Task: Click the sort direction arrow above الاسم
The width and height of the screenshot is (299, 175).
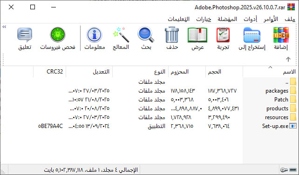Action: (x=270, y=67)
